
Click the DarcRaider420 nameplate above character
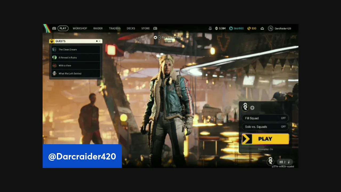pyautogui.click(x=171, y=38)
